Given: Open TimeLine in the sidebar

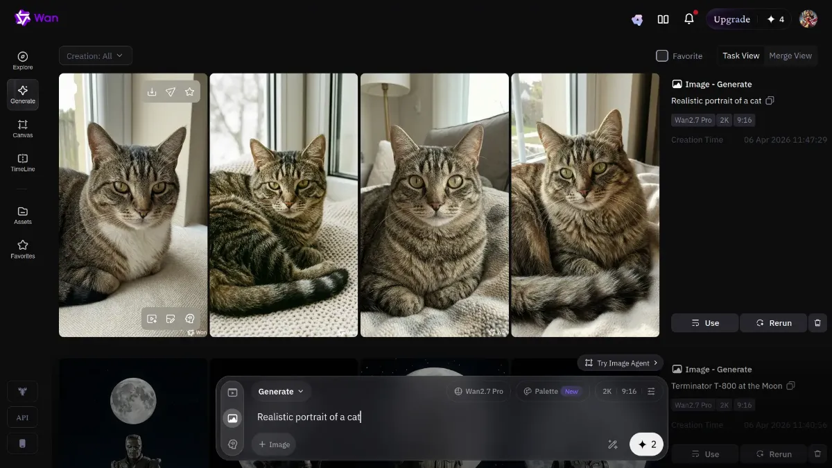Looking at the screenshot, I should [23, 162].
